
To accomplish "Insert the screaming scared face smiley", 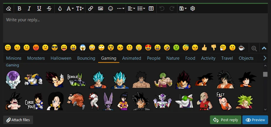I will [83, 47].
